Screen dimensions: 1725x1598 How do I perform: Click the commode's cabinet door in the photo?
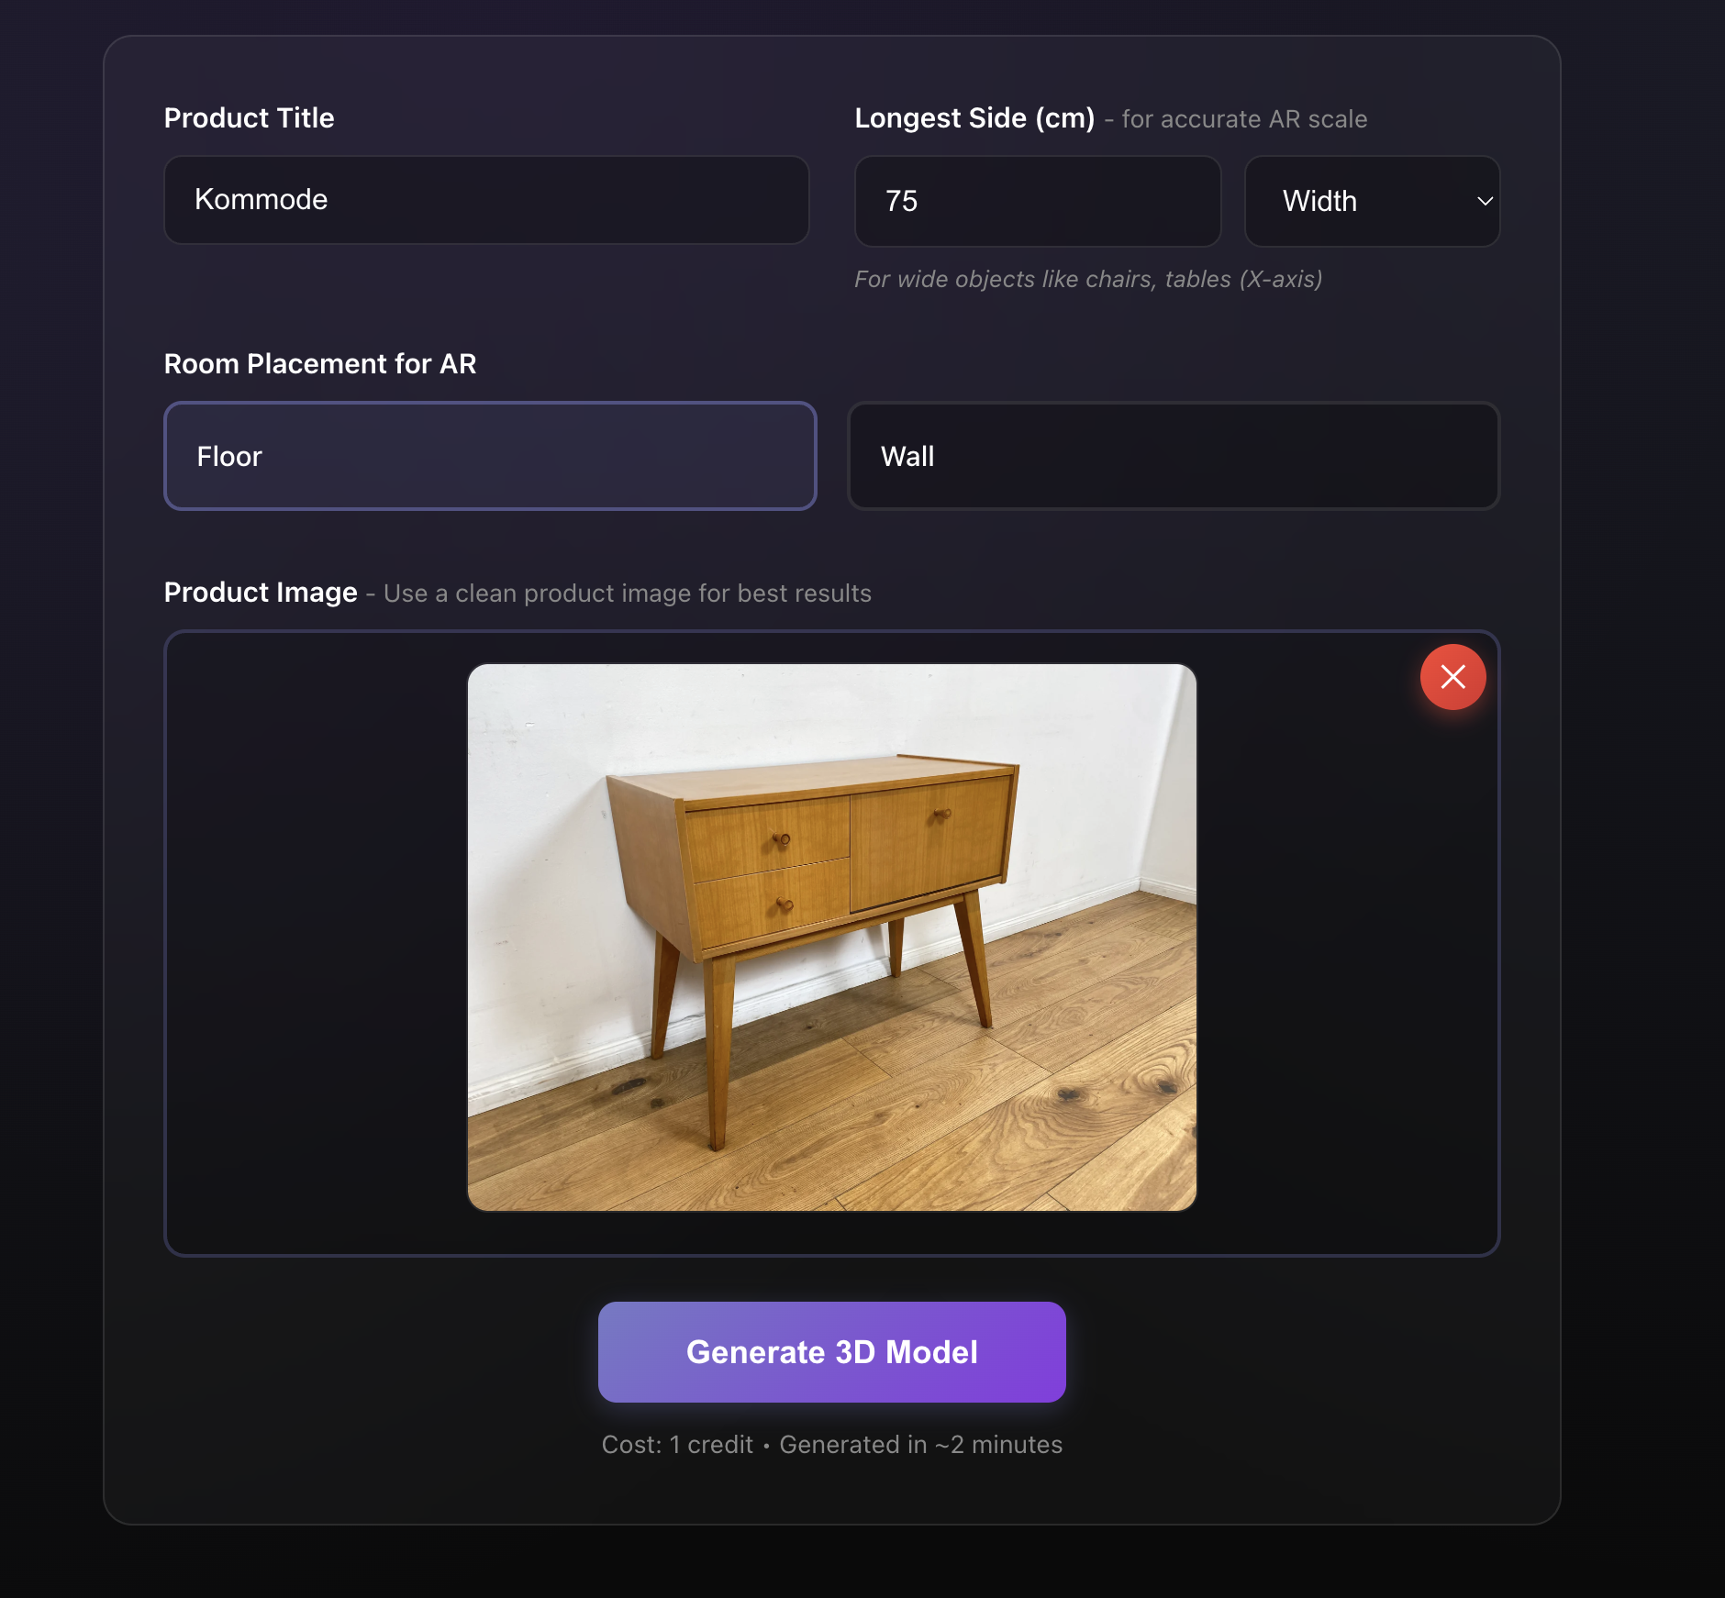(x=929, y=842)
